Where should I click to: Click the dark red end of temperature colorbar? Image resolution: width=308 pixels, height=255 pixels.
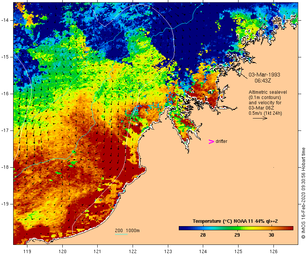tap(291, 228)
